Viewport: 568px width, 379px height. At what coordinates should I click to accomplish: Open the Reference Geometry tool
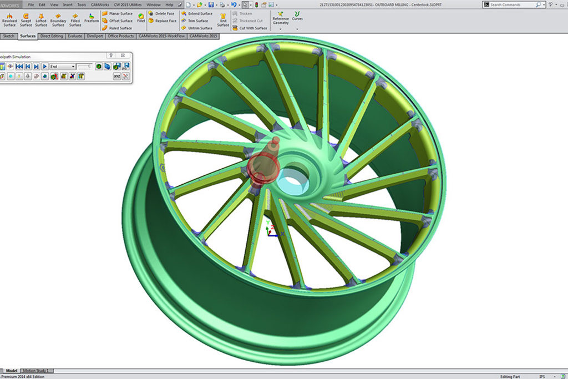click(280, 18)
